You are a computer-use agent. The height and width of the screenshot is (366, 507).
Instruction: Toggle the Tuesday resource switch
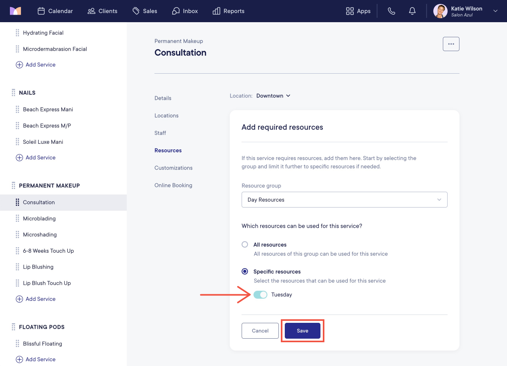coord(260,295)
